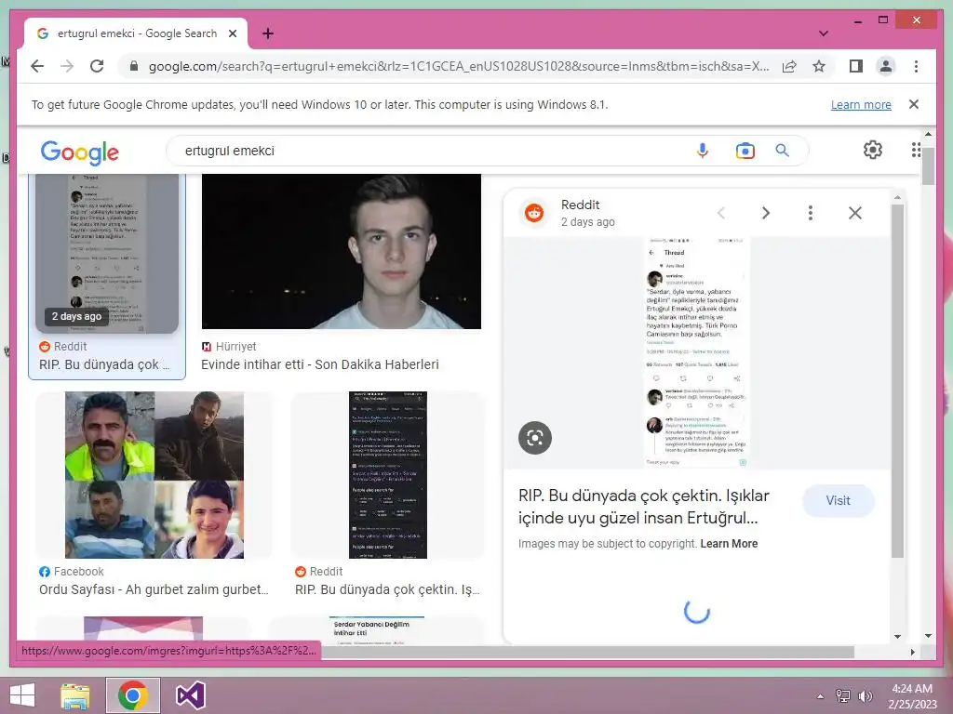
Task: Close the image preview panel
Action: pyautogui.click(x=854, y=213)
